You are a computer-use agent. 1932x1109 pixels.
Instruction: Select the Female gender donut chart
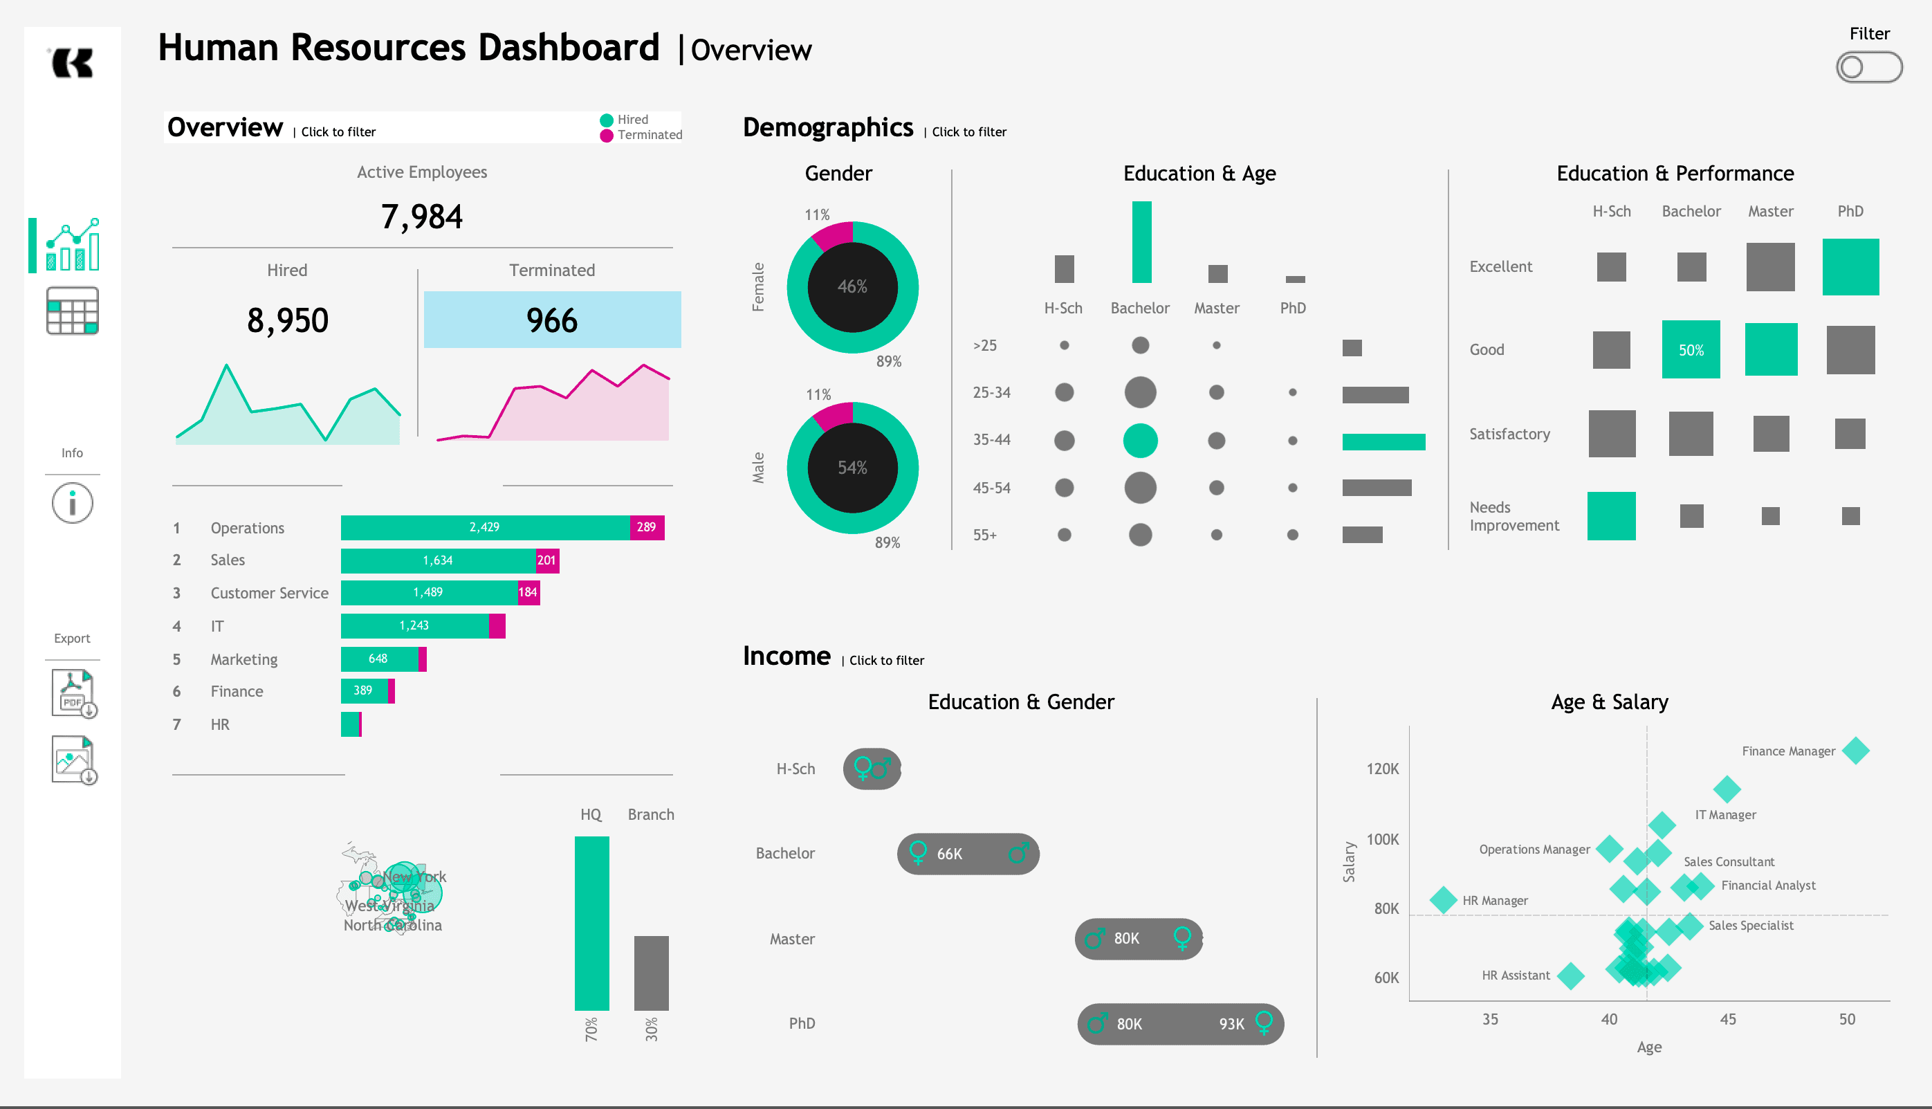pyautogui.click(x=852, y=287)
